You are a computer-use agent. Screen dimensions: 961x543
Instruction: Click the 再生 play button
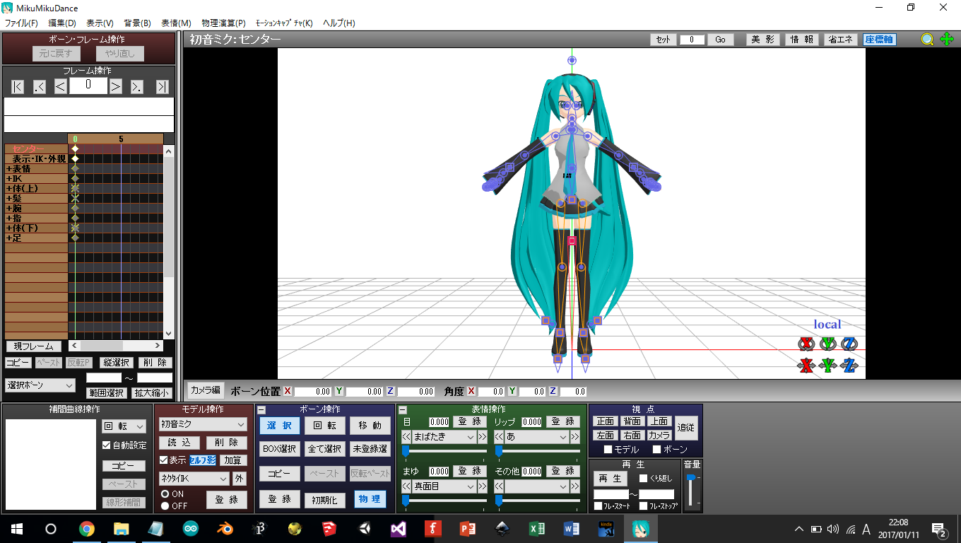[x=610, y=479]
